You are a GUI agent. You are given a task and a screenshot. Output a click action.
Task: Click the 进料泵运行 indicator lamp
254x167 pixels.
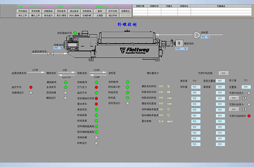point(128,103)
